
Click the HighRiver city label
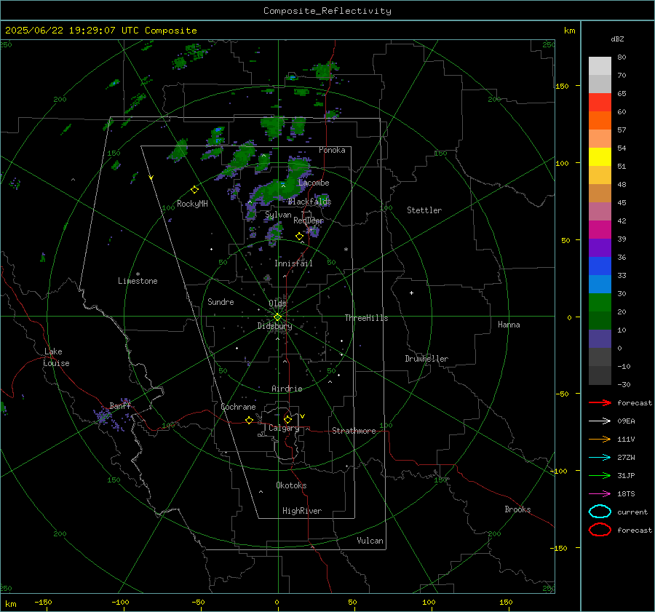point(302,511)
